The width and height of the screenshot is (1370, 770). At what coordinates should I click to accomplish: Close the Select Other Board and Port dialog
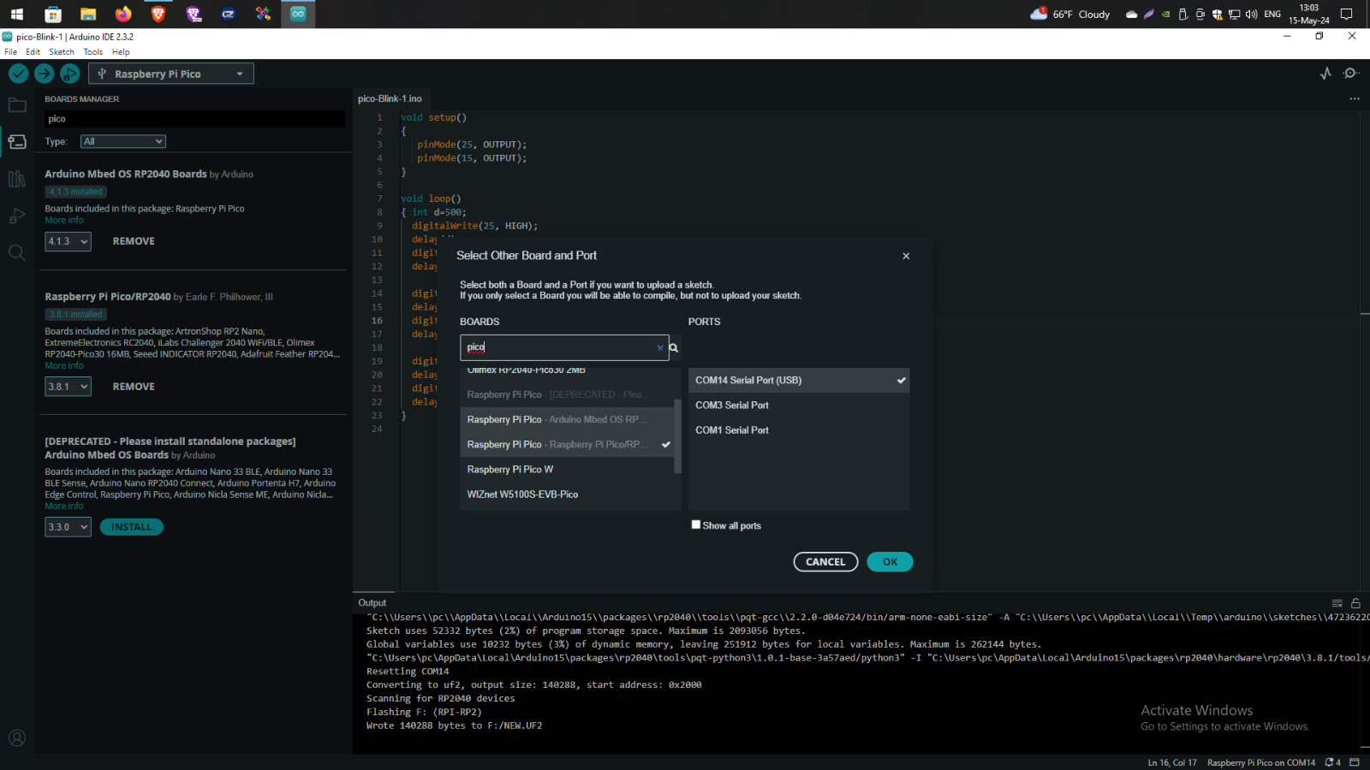906,256
